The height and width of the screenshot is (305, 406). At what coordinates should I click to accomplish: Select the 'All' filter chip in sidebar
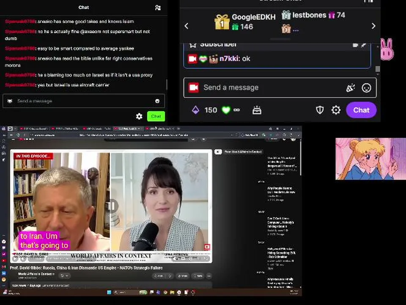[218, 152]
